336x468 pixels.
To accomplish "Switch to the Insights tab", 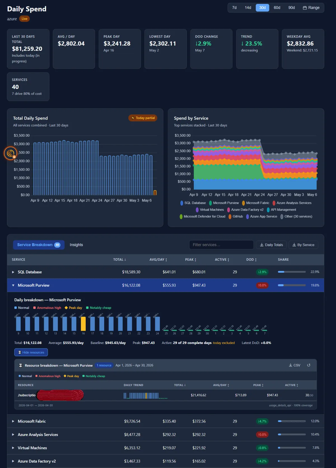I will (x=76, y=245).
